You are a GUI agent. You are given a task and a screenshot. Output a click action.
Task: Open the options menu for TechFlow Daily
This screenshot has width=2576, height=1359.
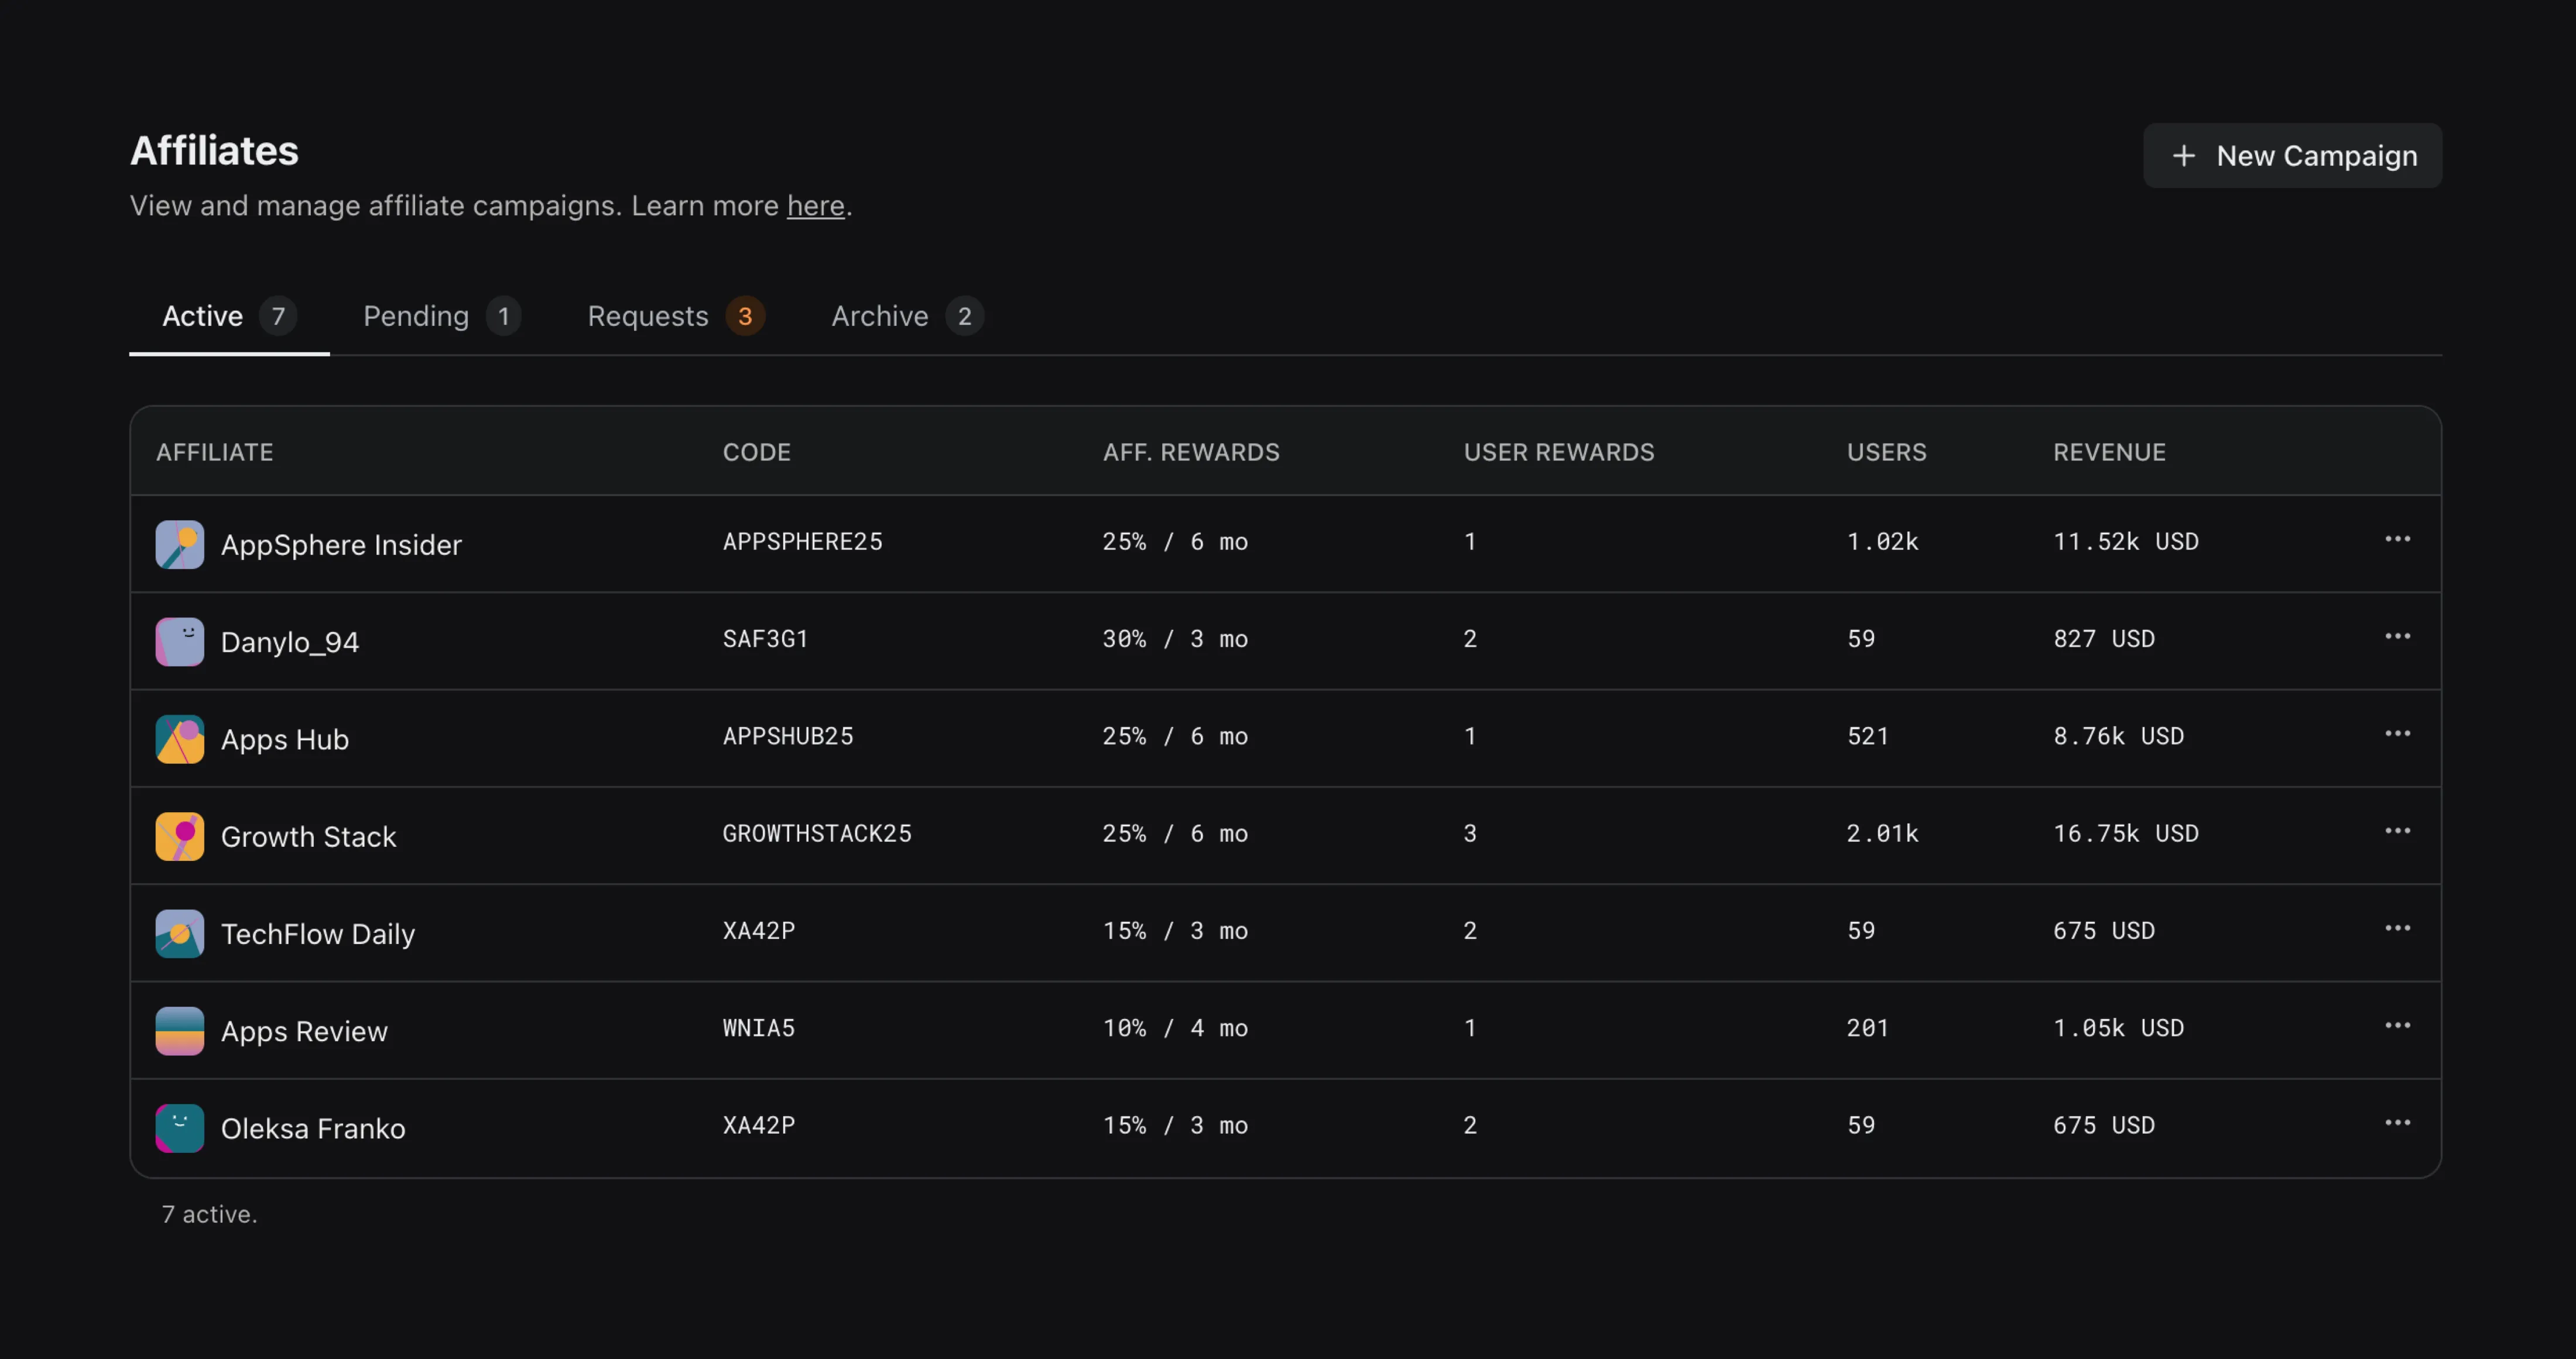point(2398,928)
